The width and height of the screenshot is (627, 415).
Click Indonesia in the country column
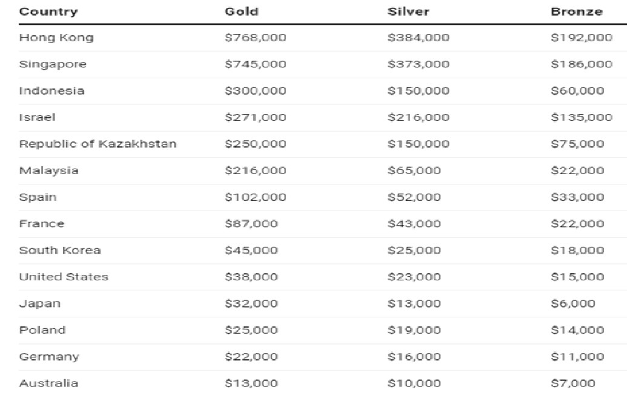point(51,90)
